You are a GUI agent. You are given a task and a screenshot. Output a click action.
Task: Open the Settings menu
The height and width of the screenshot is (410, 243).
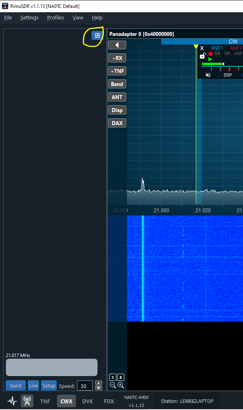coord(29,17)
